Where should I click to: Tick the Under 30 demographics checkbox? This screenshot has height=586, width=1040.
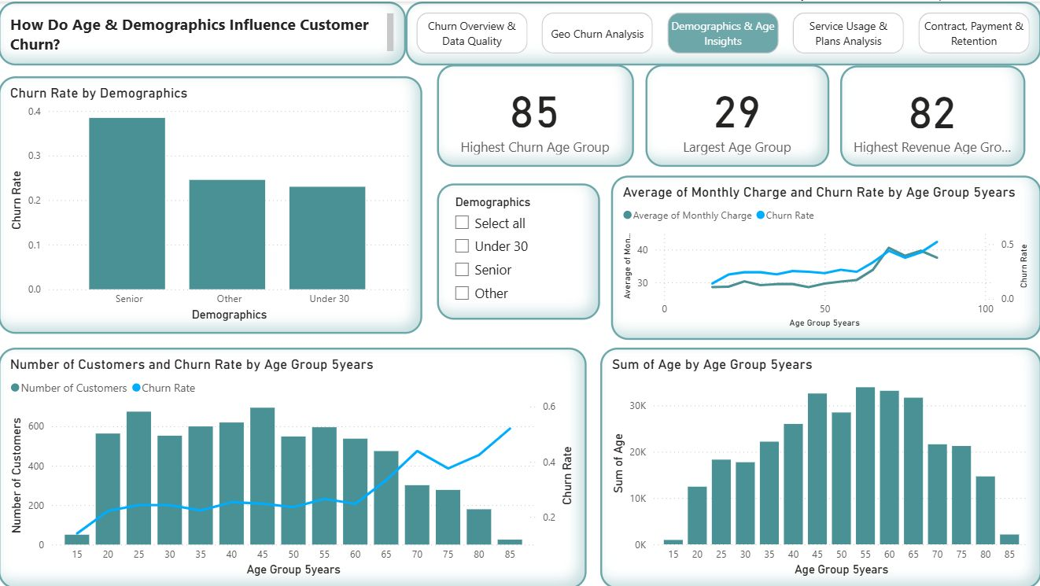[462, 246]
